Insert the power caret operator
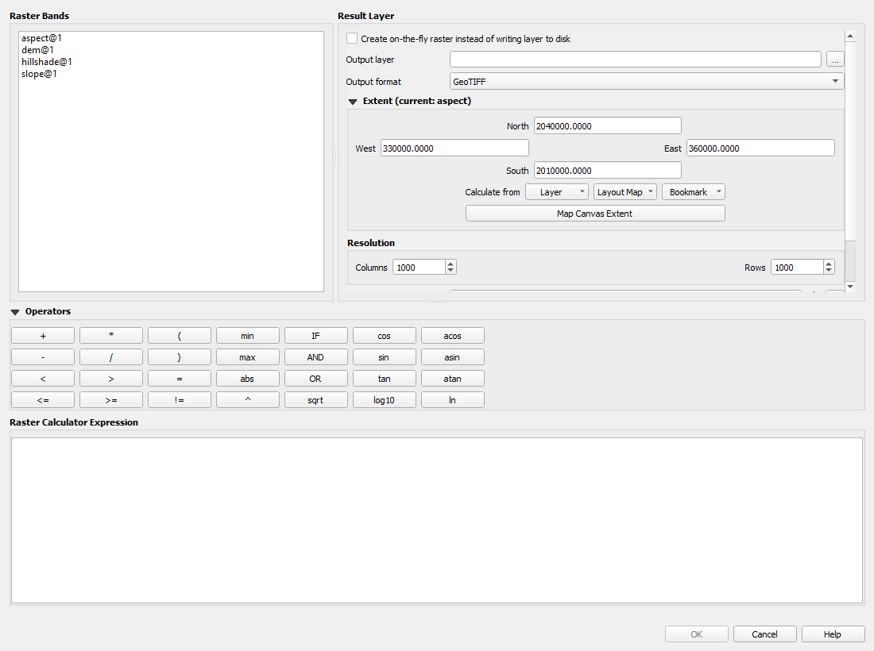874x651 pixels. [247, 400]
